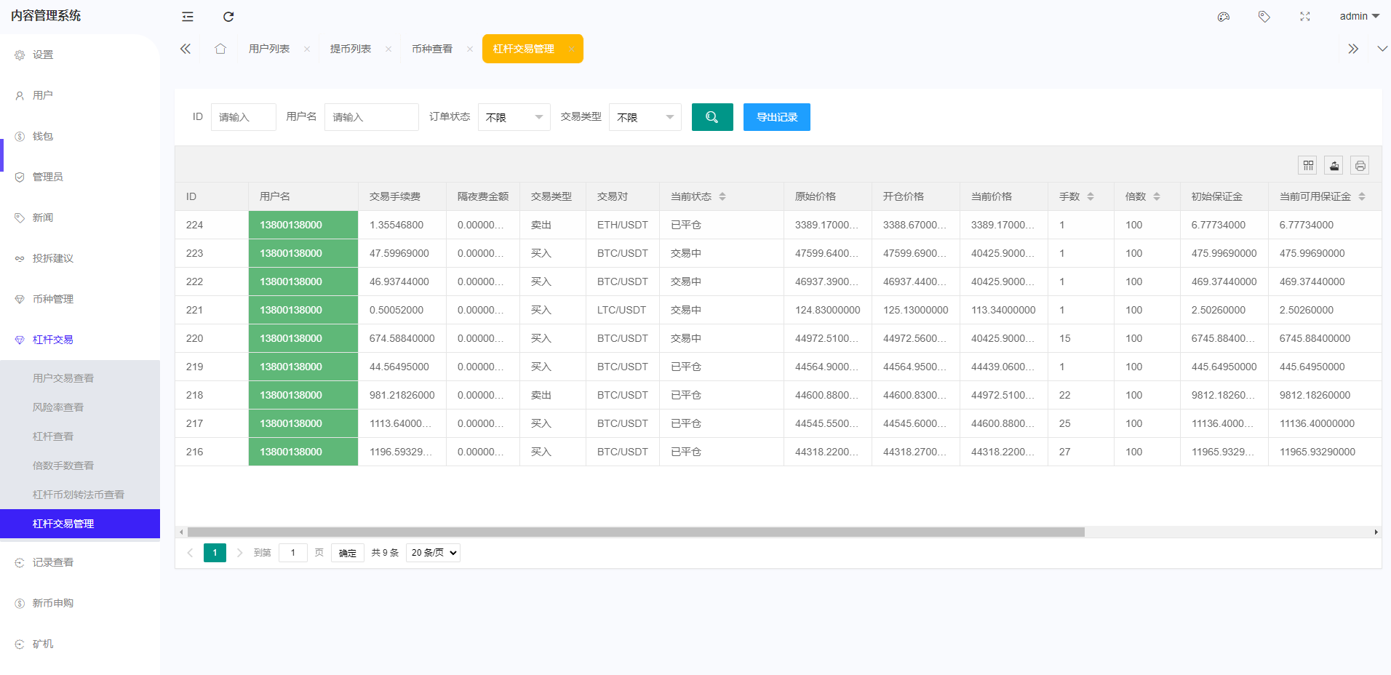
Task: Click the 确定 pagination button
Action: click(x=347, y=553)
